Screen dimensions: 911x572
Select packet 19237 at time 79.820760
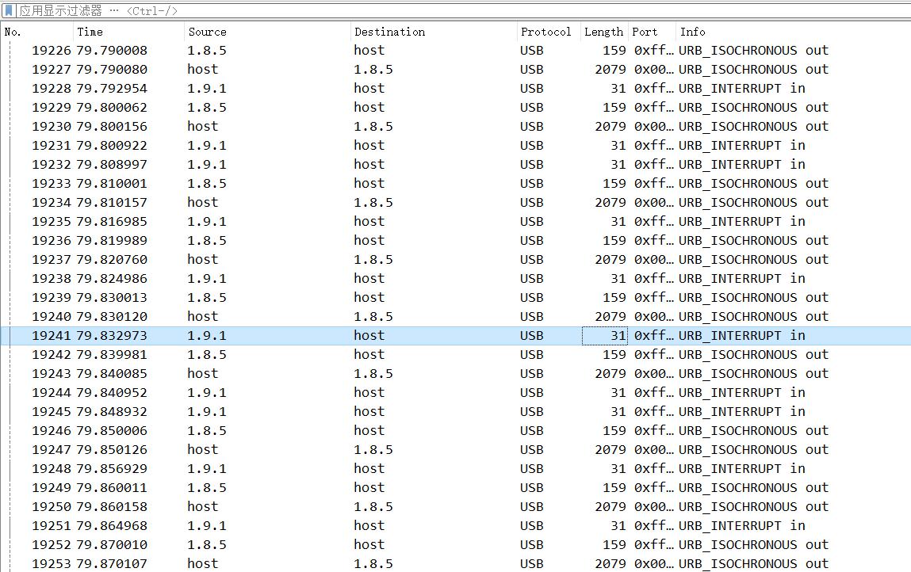(x=455, y=260)
